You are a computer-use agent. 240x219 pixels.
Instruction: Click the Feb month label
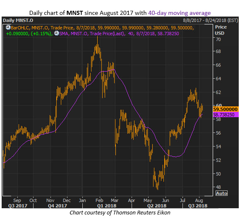[99, 200]
